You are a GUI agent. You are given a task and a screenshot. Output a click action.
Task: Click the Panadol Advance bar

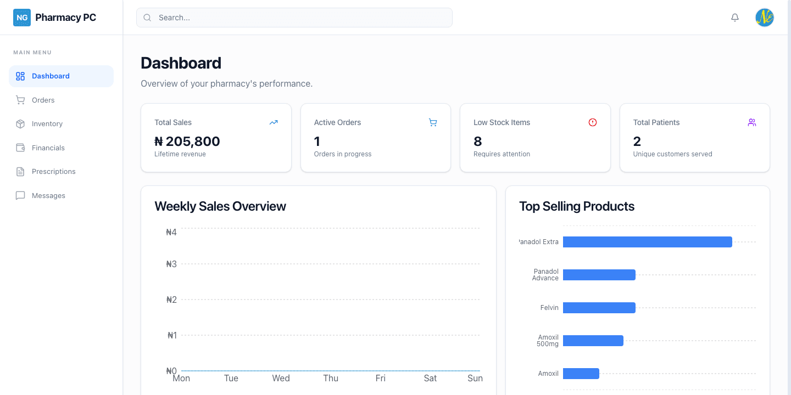599,275
